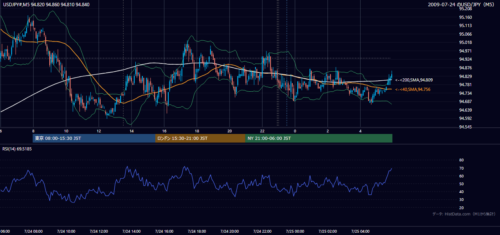The image size is (500, 235).
Task: Click hour label 10 on price chart time axis
Action: pos(66,131)
